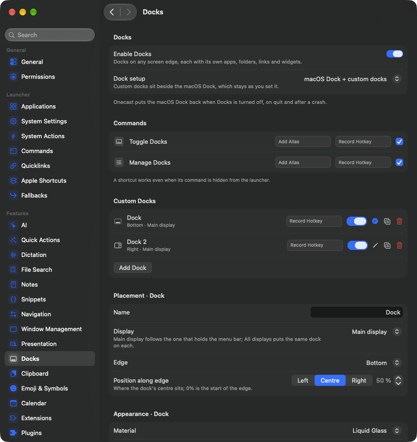
Task: Select Docks in the sidebar
Action: [x=50, y=359]
